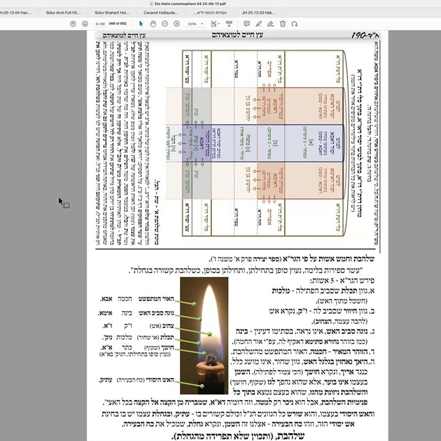Zoom out with the minus button
Viewport: 441px width, 441px height.
tap(165, 24)
